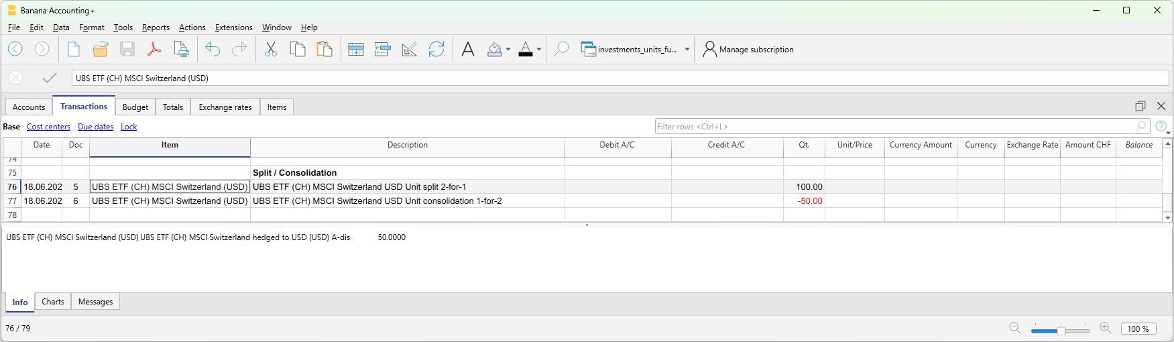Screen dimensions: 1174x342
Task: Switch to Lock view
Action: coord(129,127)
